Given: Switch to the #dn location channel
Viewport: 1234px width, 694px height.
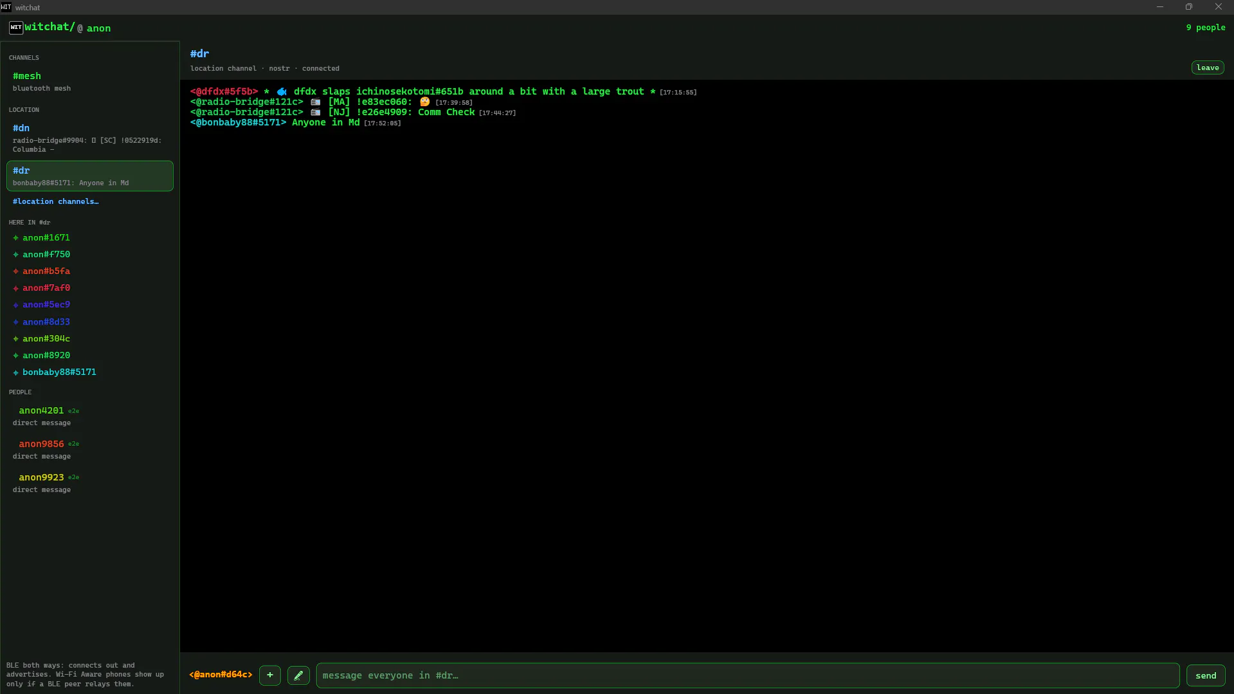Looking at the screenshot, I should 90,138.
